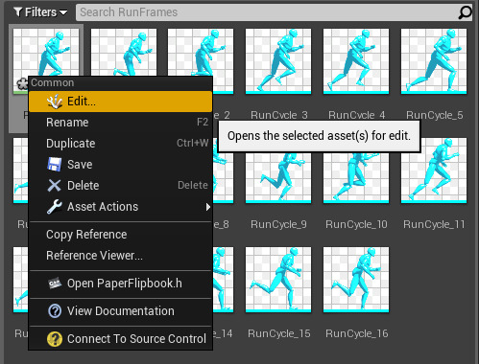479x364 pixels.
Task: Select Copy Reference menu entry
Action: [x=120, y=235]
